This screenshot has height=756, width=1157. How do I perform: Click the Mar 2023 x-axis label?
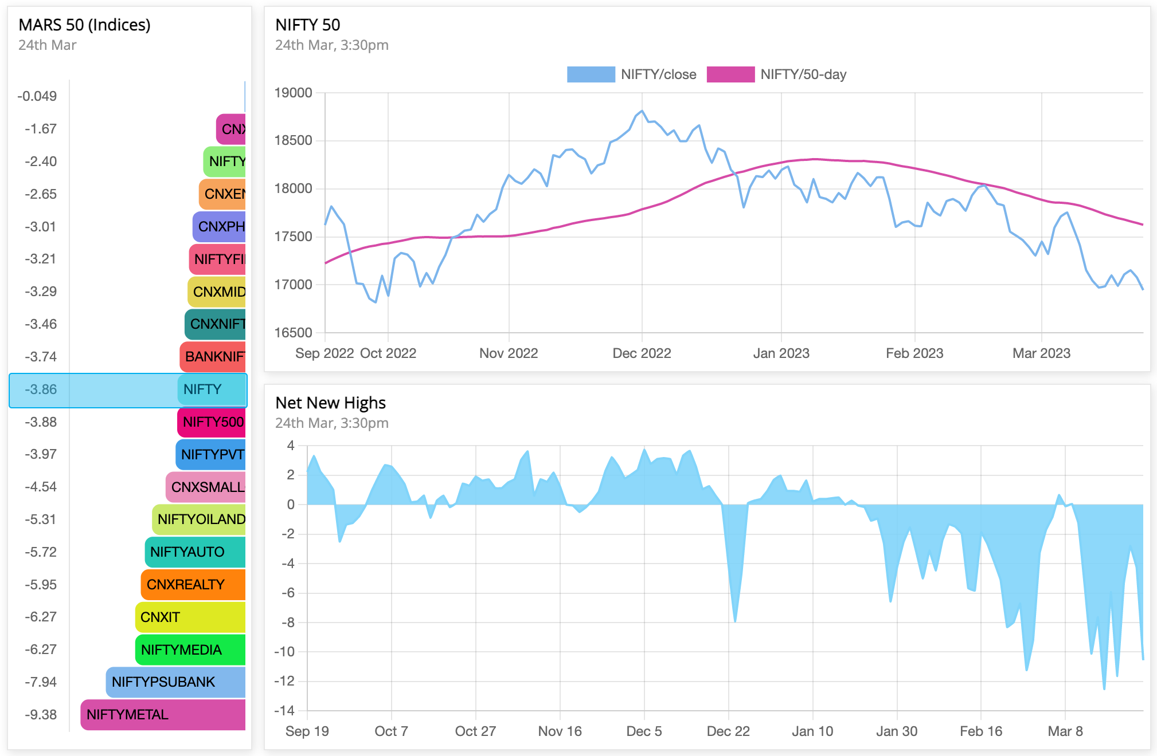[x=1041, y=353]
